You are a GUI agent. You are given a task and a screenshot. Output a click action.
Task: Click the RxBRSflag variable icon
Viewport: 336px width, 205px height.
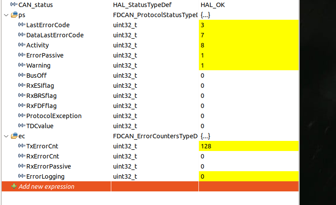[x=22, y=95]
